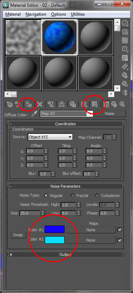Pick material from object with eyedropper
Image resolution: width=133 pixels, height=293 pixels.
[34, 113]
